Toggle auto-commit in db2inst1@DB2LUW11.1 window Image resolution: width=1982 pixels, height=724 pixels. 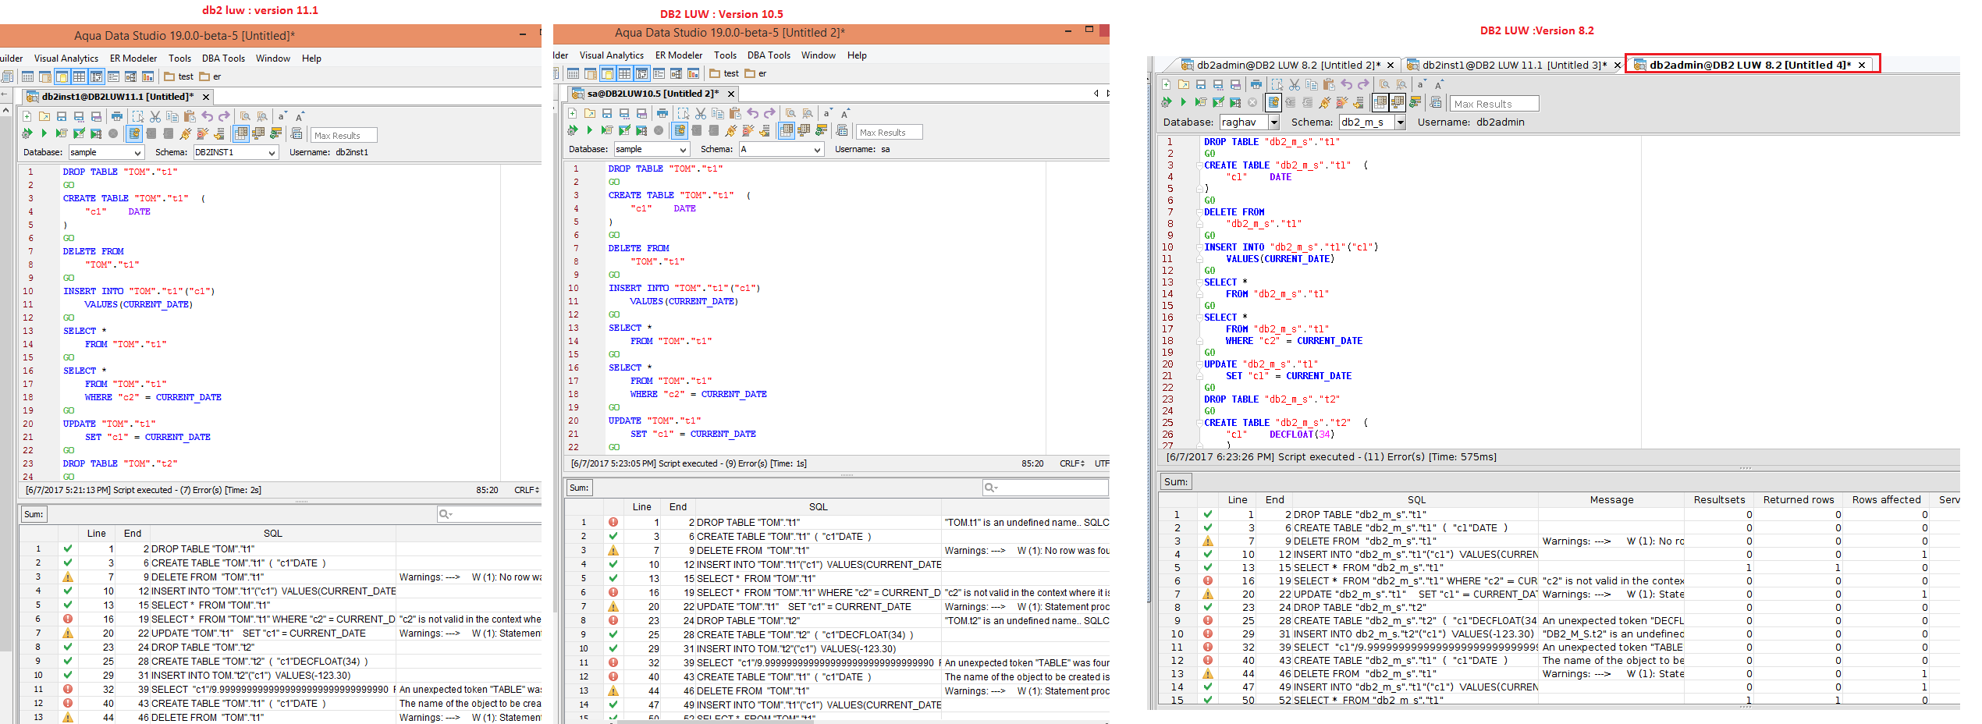click(x=133, y=133)
